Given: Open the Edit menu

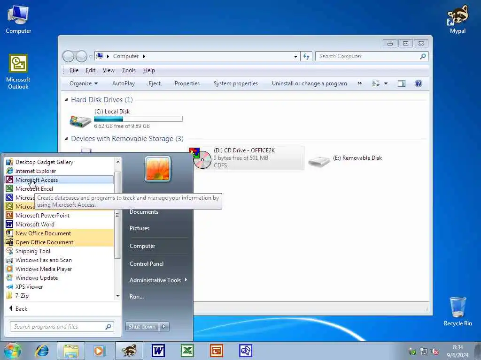Looking at the screenshot, I should tap(91, 70).
